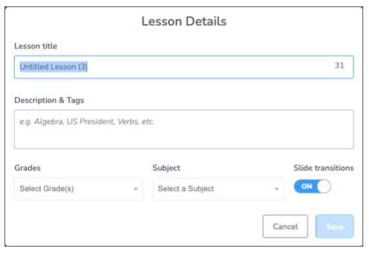Click the "Slide transitions" label

click(x=324, y=168)
